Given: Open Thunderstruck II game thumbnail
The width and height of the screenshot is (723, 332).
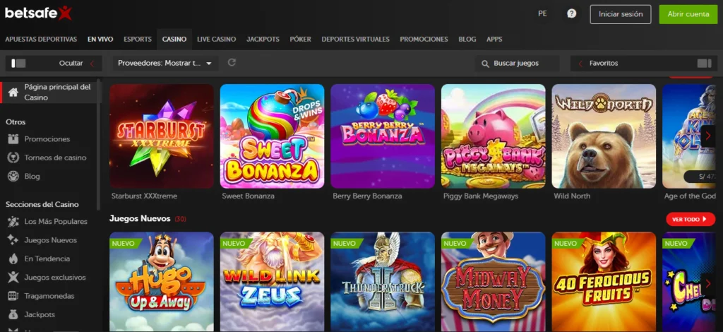Looking at the screenshot, I should click(383, 282).
